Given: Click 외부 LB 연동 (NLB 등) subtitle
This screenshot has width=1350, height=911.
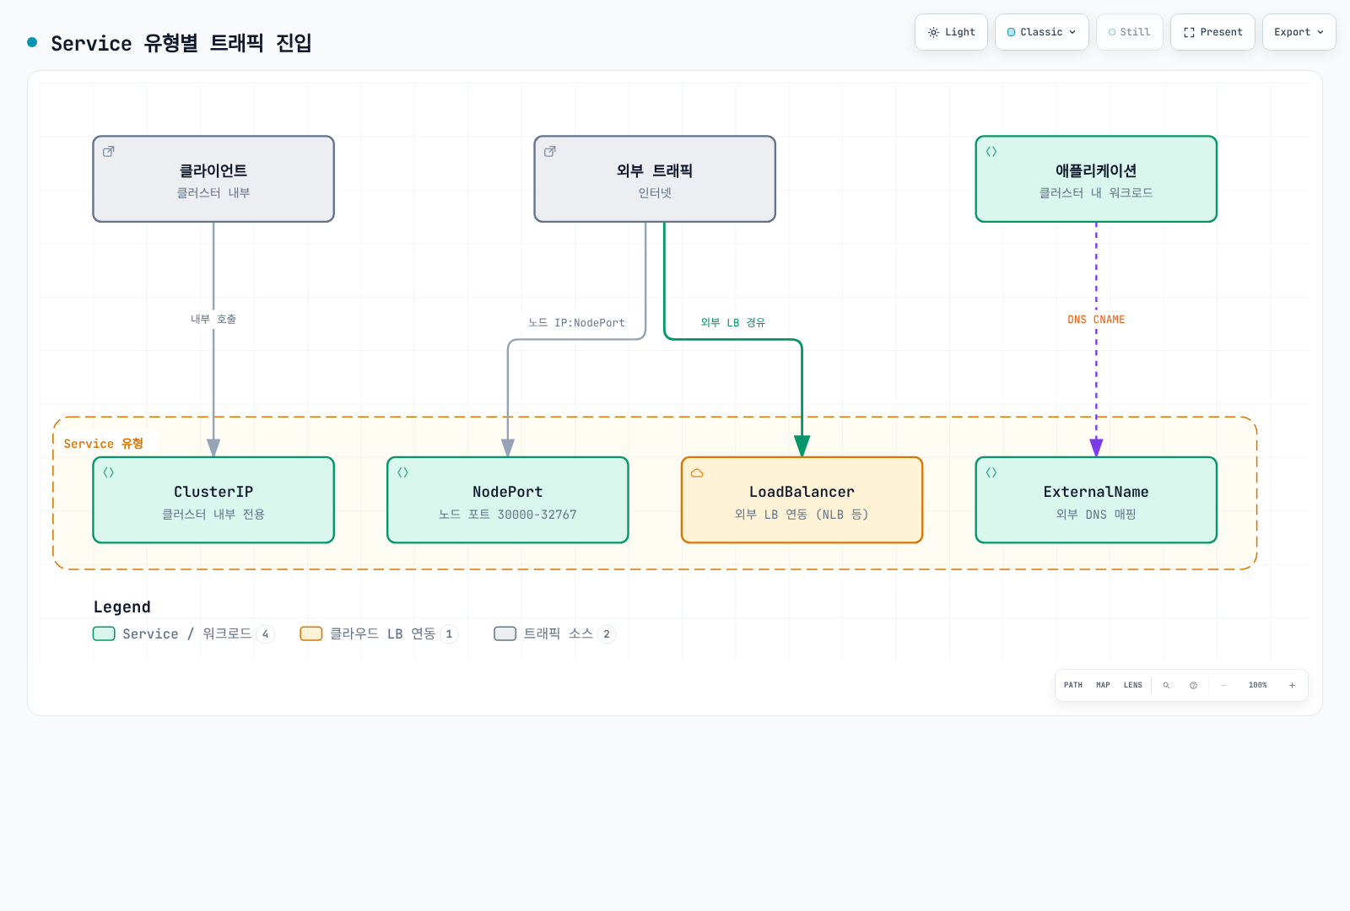Looking at the screenshot, I should pos(802,515).
